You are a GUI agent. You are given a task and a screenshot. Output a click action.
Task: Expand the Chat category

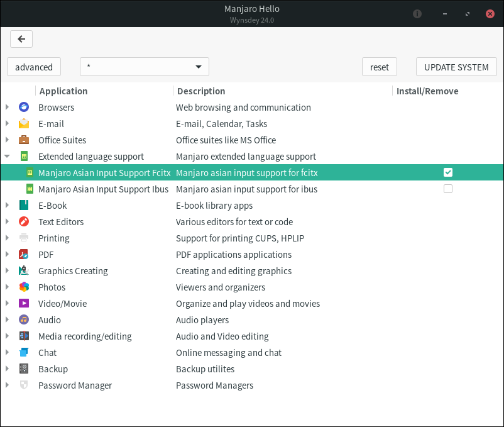point(7,352)
